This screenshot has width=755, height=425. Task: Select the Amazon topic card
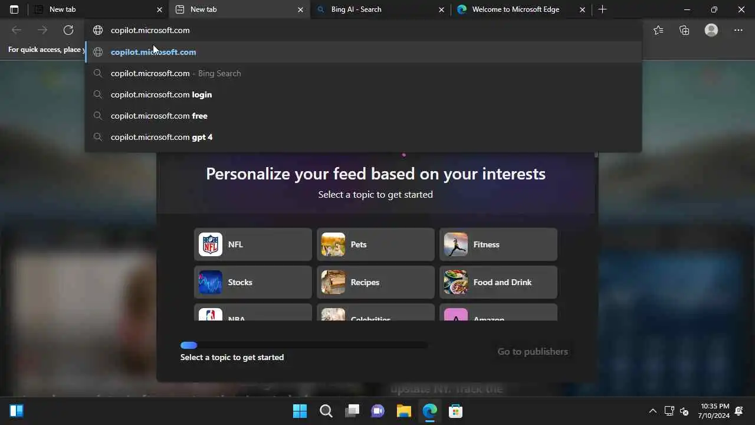(x=498, y=312)
